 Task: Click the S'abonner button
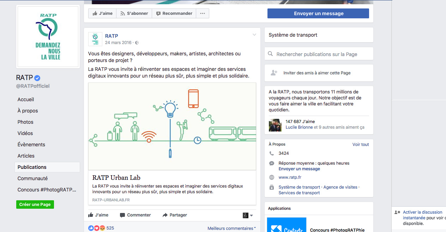tap(134, 13)
